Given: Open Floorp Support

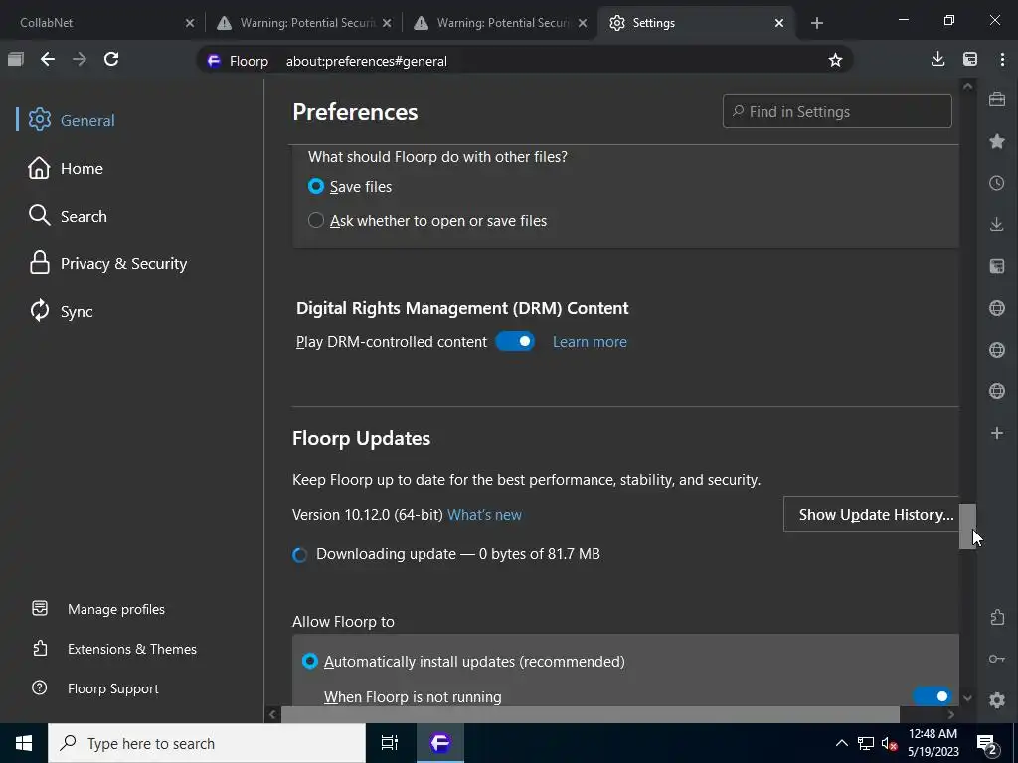Looking at the screenshot, I should click(95, 688).
